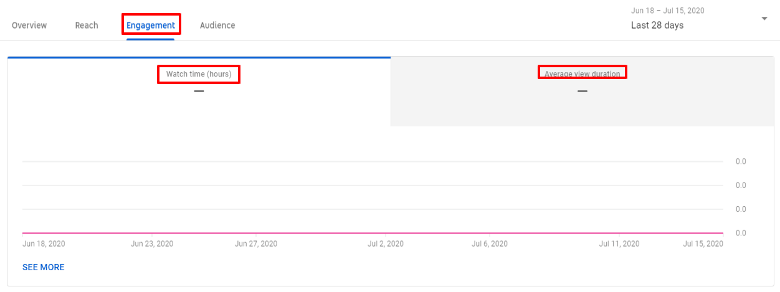
Task: Select the Engagement tab
Action: coord(151,26)
